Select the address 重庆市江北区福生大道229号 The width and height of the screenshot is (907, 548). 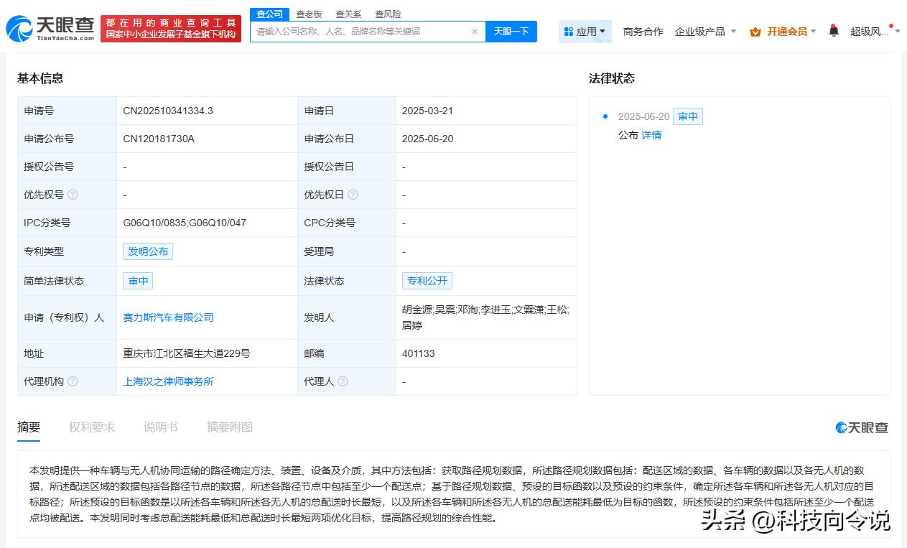coord(187,353)
